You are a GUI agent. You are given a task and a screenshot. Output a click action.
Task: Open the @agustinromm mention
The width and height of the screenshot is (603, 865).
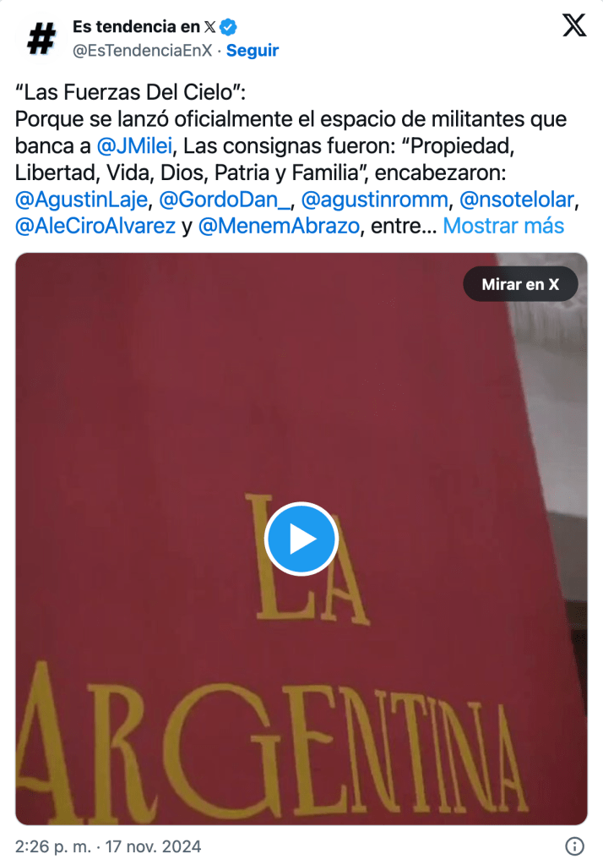pos(375,200)
